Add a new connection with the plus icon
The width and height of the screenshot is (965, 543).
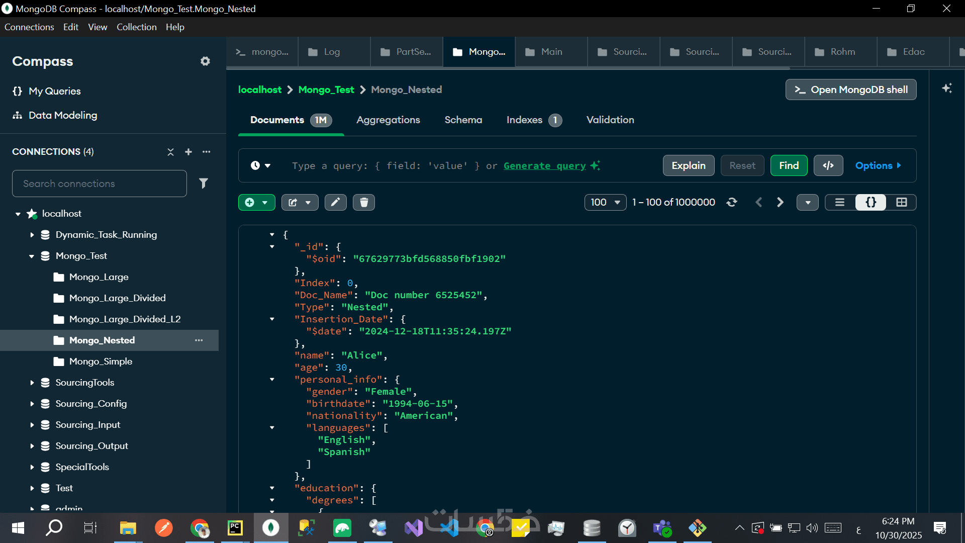coord(188,152)
